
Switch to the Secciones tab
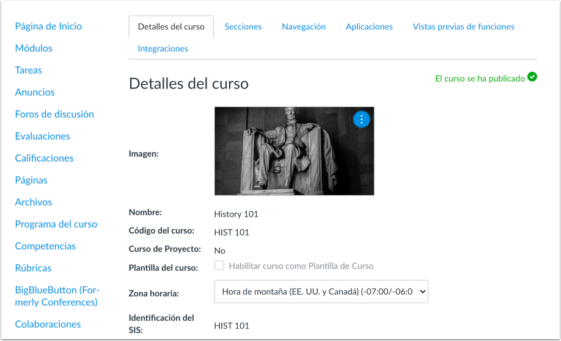[x=243, y=27]
